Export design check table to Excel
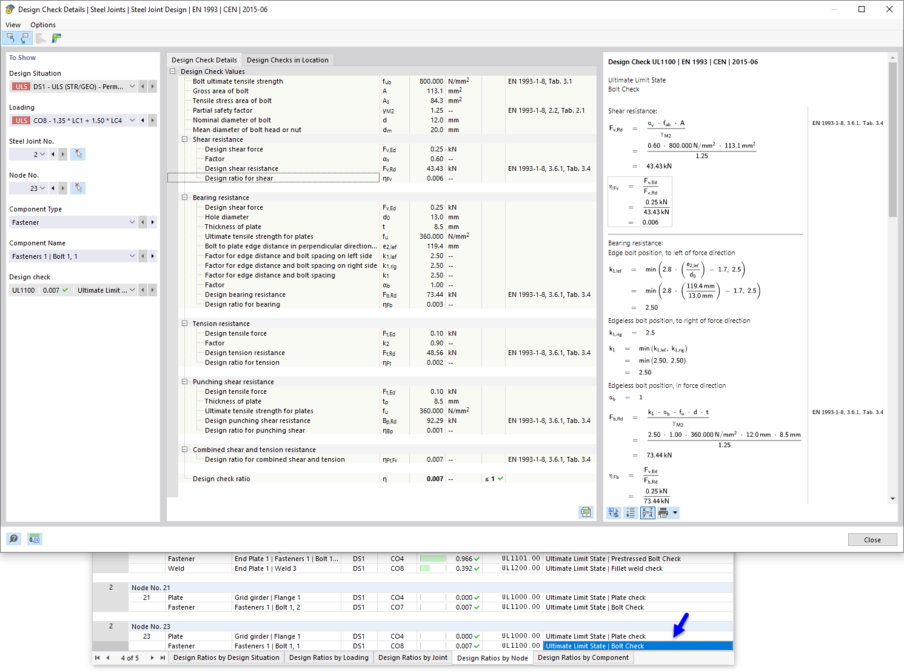Image resolution: width=904 pixels, height=672 pixels. coord(586,512)
